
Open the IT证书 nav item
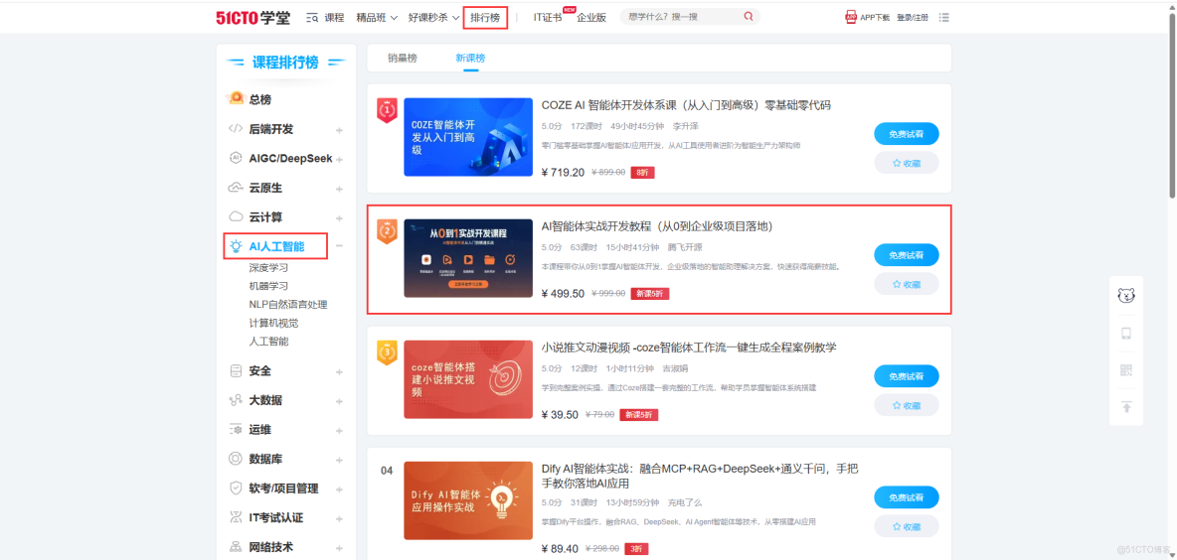[x=548, y=17]
